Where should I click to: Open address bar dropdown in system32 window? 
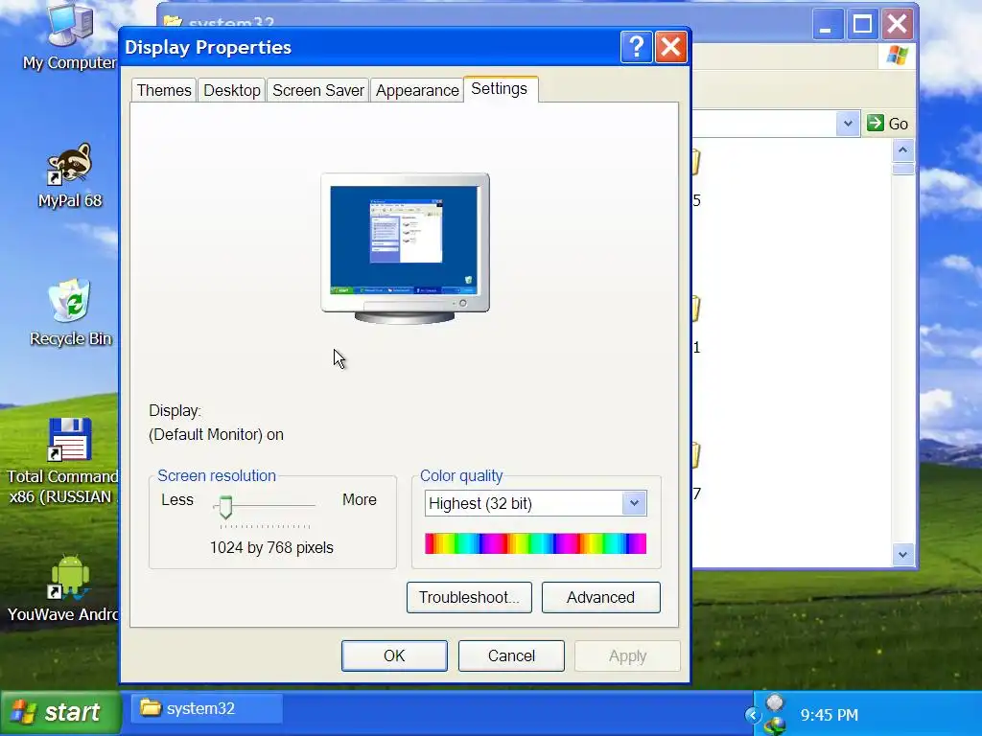coord(848,124)
